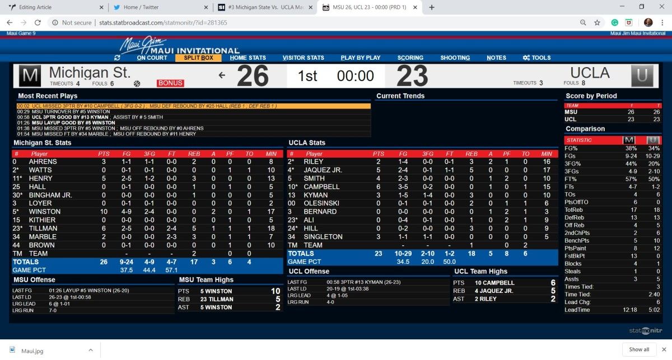The image size is (672, 360).
Task: Click KYMAN row in UCLA Stats
Action: (x=423, y=195)
